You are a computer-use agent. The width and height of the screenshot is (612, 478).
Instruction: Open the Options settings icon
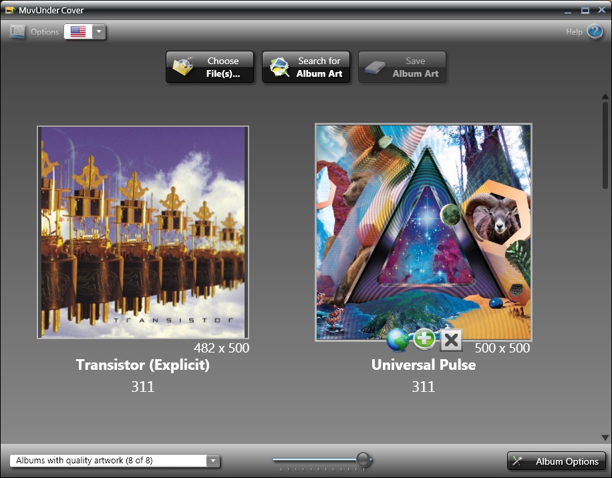click(18, 31)
